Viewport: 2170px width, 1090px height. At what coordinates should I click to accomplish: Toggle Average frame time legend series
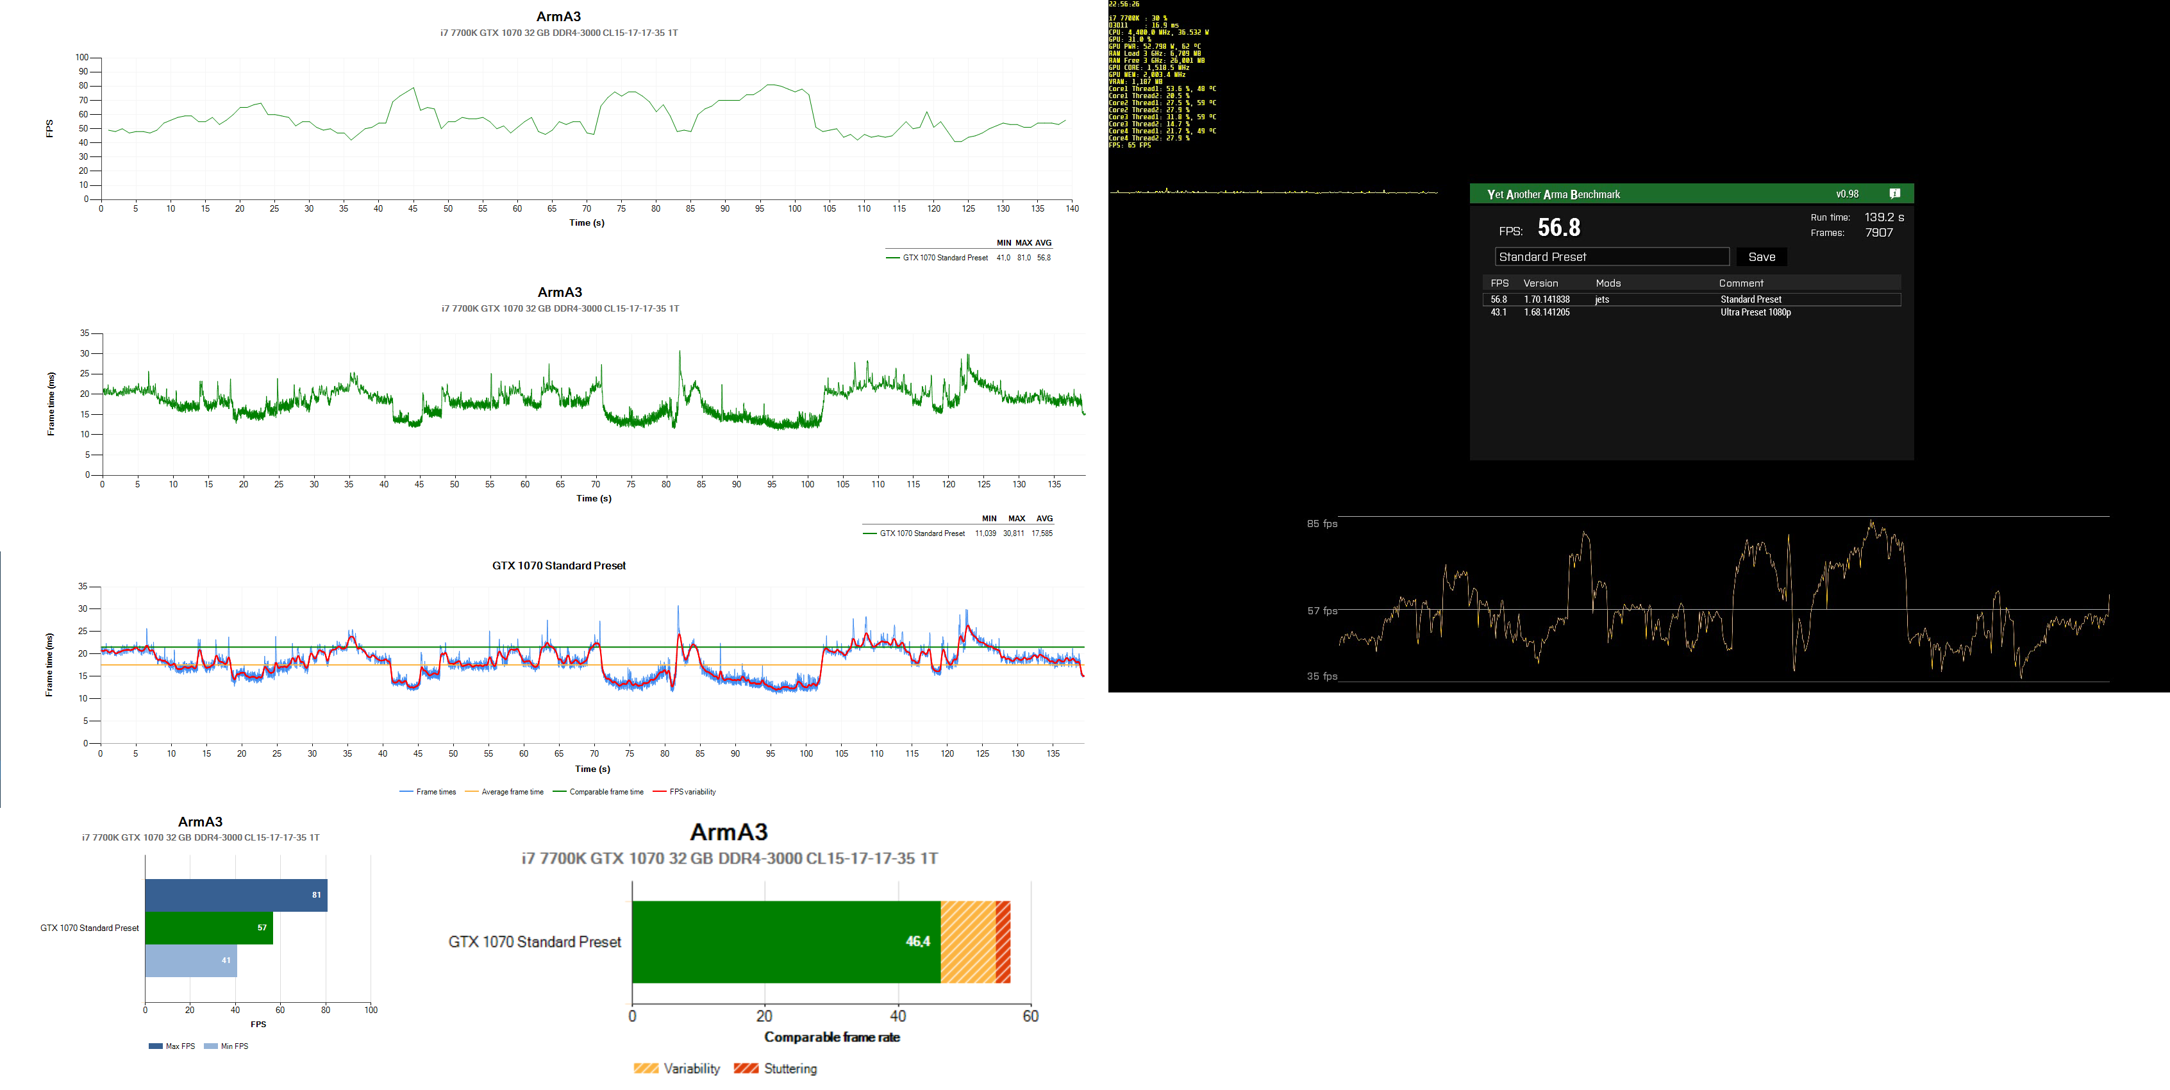(x=504, y=792)
